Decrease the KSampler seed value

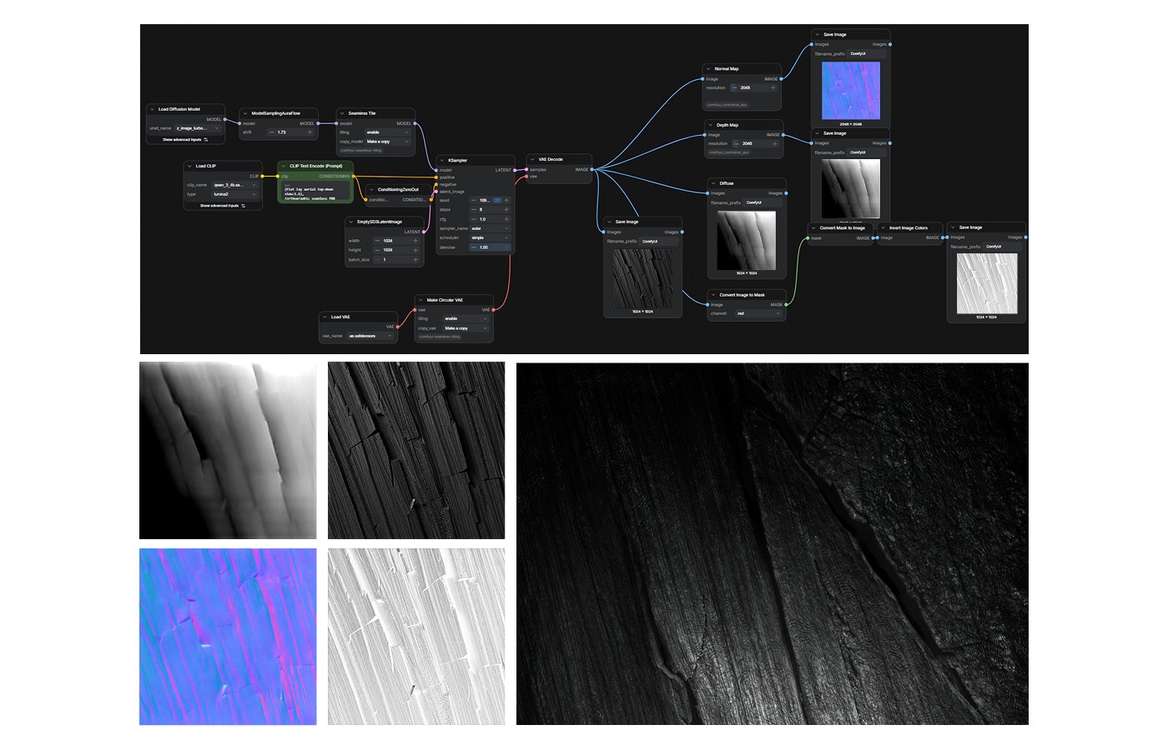click(474, 200)
